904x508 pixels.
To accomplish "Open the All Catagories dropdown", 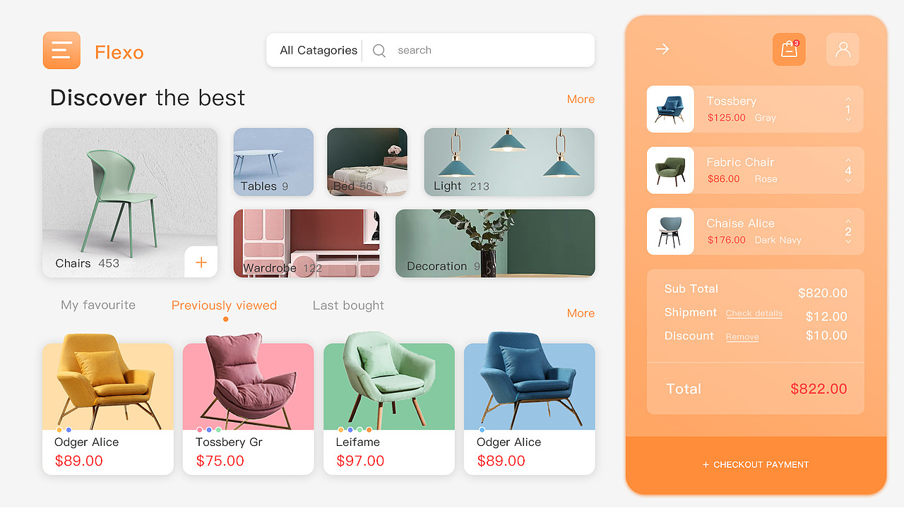I will tap(319, 51).
